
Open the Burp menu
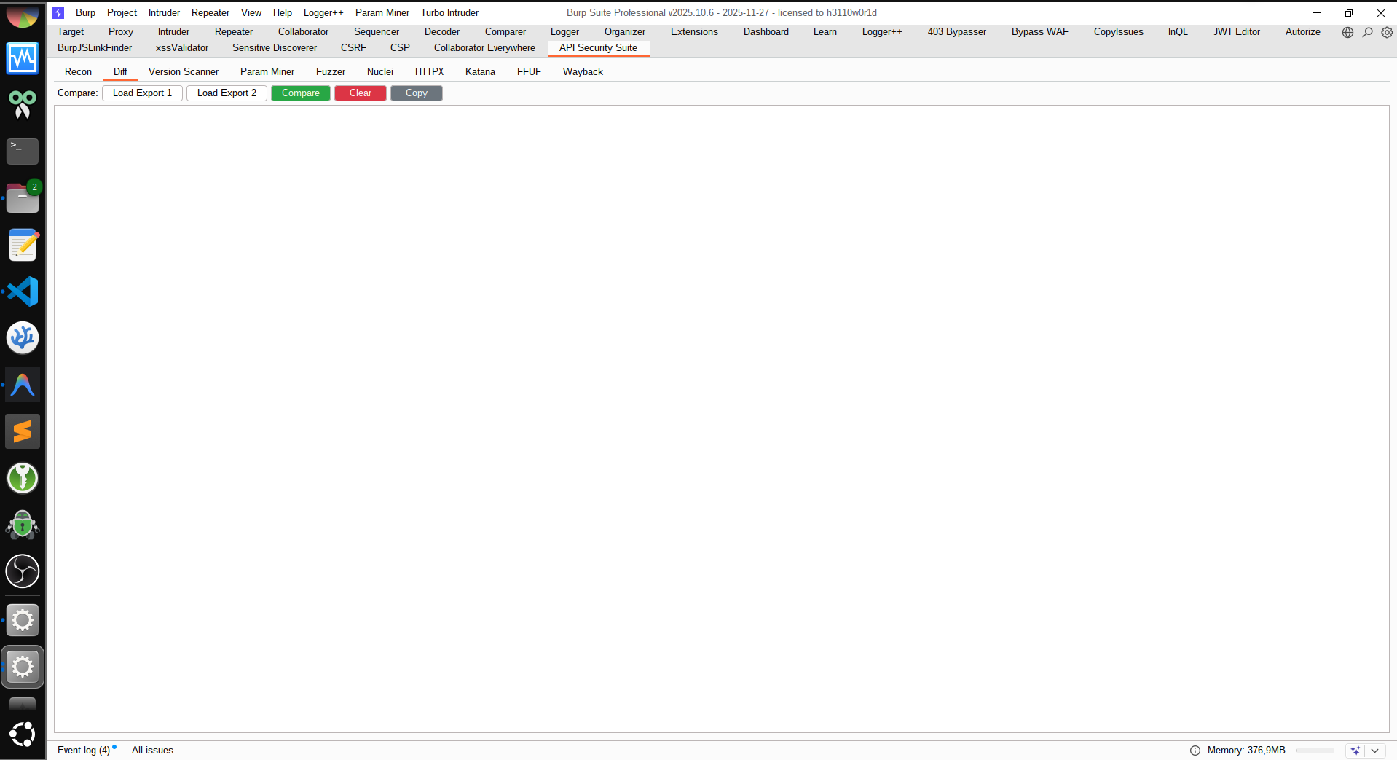(x=85, y=13)
